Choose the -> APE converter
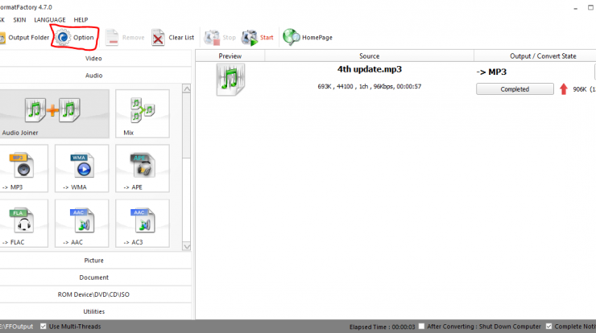 [143, 168]
